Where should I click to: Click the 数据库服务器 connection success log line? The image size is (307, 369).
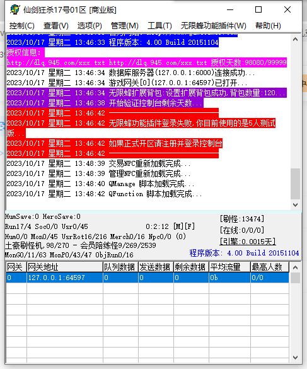[130, 73]
